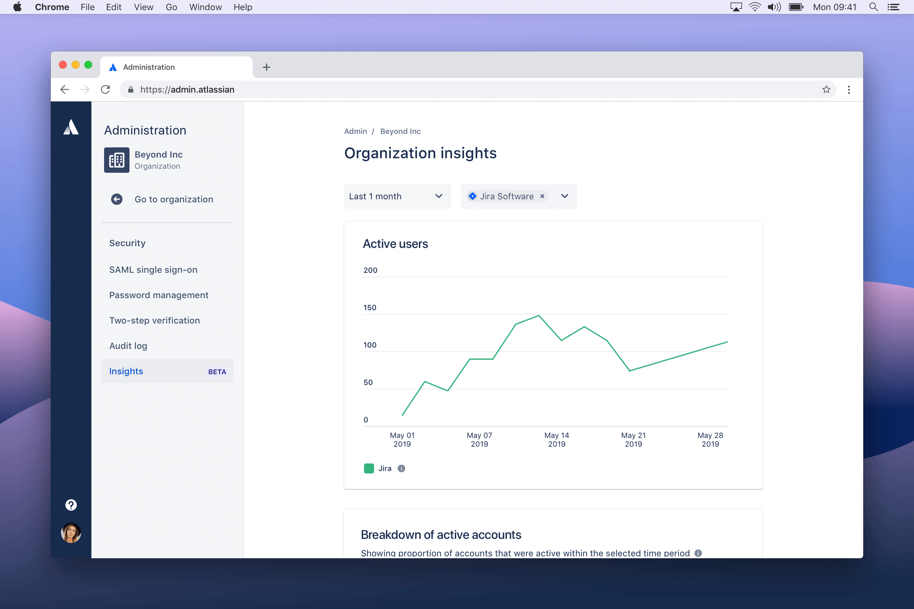This screenshot has height=609, width=914.
Task: Remove Jira Software filter with X toggle
Action: coord(542,196)
